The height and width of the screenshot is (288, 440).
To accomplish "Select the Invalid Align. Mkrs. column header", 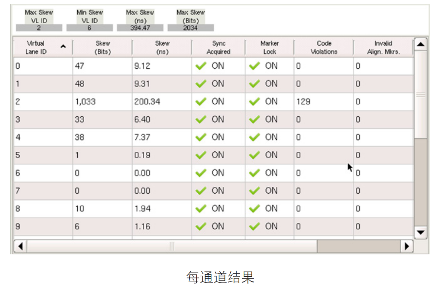I will point(383,48).
